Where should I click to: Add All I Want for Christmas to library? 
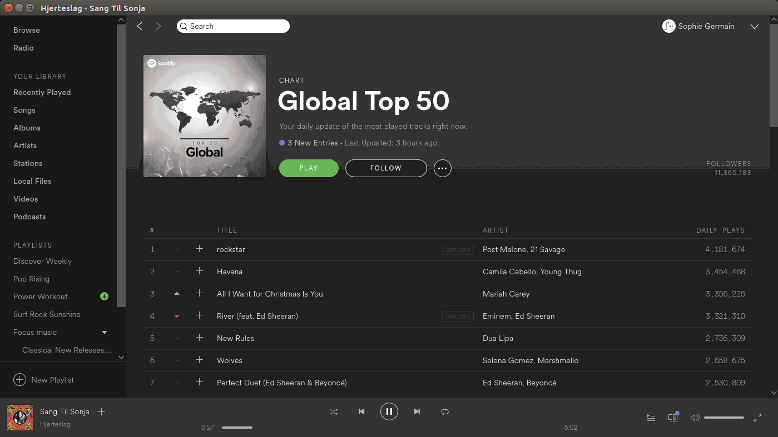coord(199,293)
